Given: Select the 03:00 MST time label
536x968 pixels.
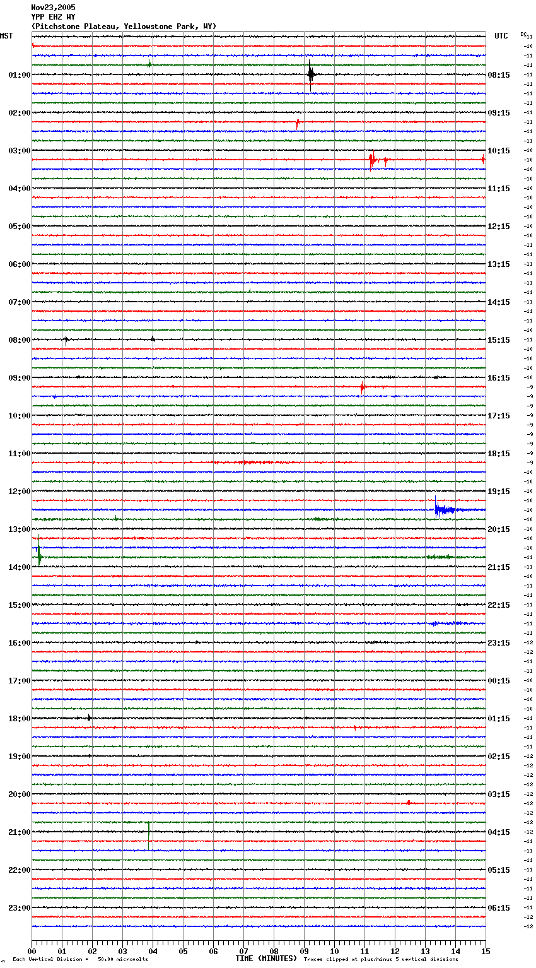Looking at the screenshot, I should tap(20, 151).
